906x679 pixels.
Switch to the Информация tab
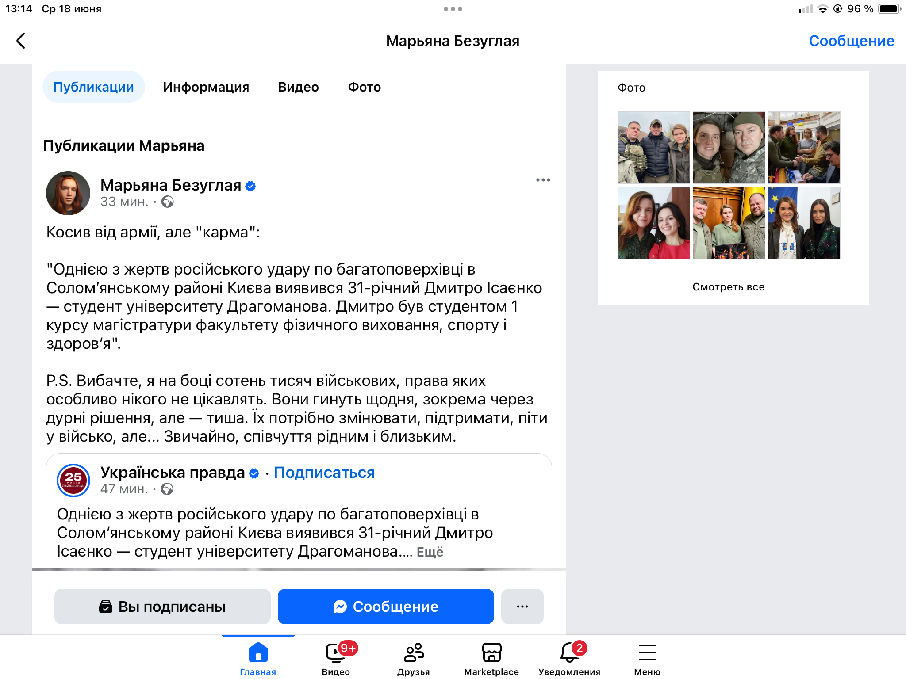click(x=206, y=87)
